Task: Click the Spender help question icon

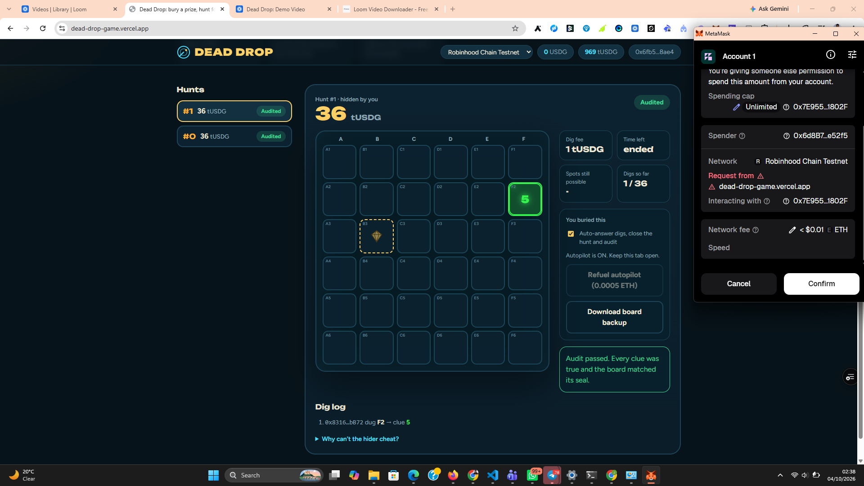Action: point(742,136)
